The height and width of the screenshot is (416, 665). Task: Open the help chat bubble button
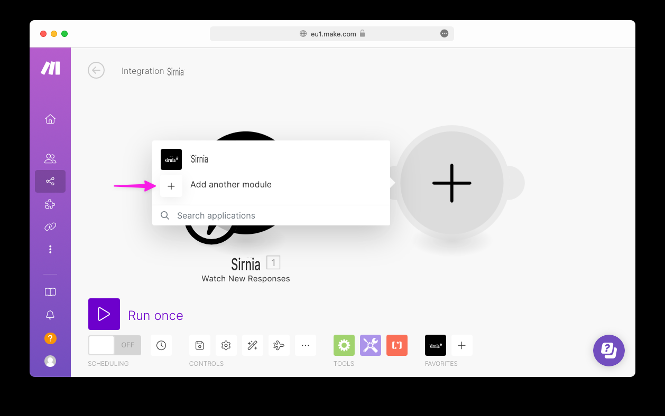(x=609, y=351)
